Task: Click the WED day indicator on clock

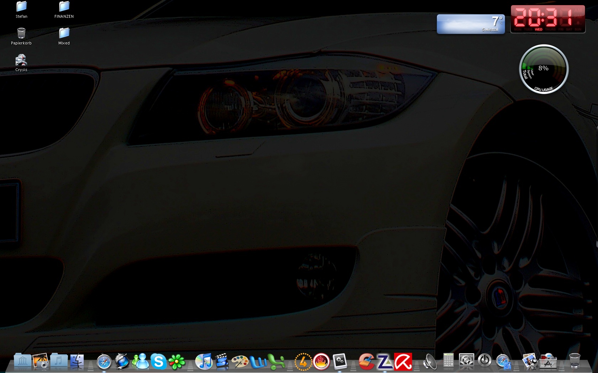Action: tap(539, 29)
